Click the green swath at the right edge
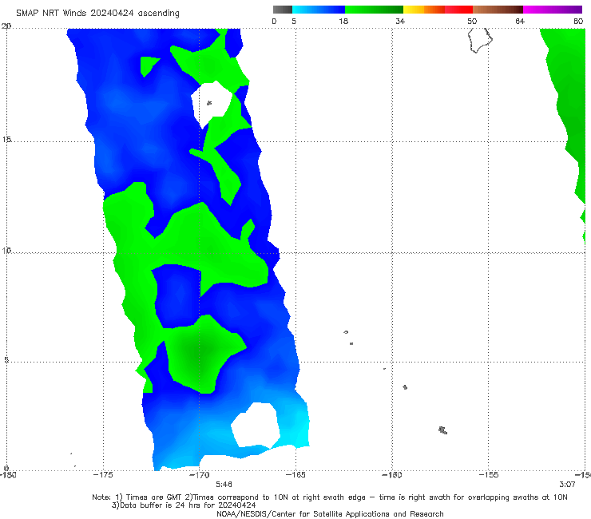The width and height of the screenshot is (591, 519). tap(569, 113)
